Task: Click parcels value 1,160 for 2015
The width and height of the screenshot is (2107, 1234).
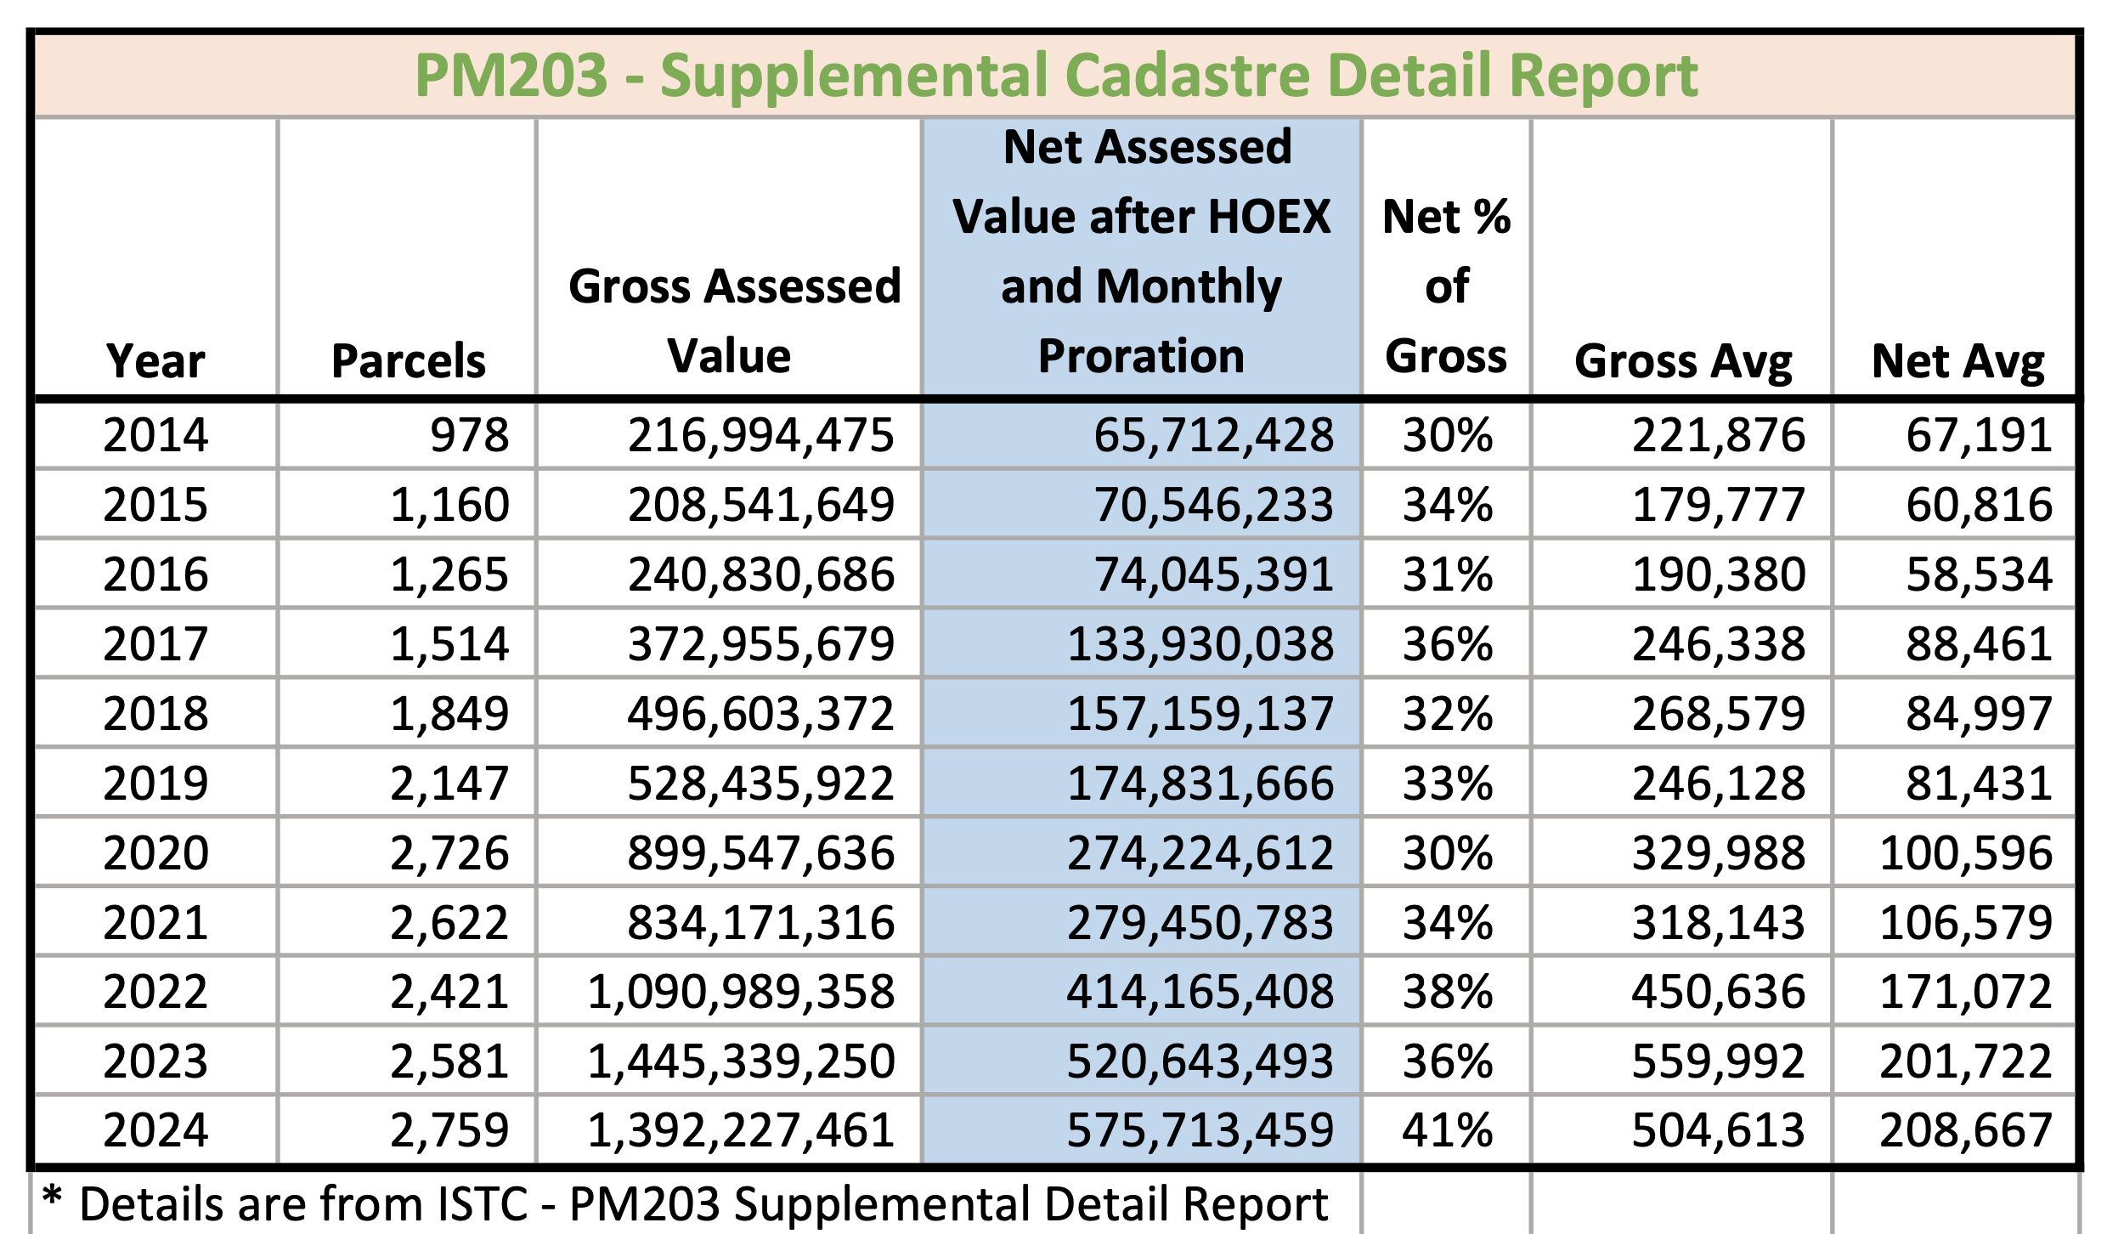Action: pos(449,505)
